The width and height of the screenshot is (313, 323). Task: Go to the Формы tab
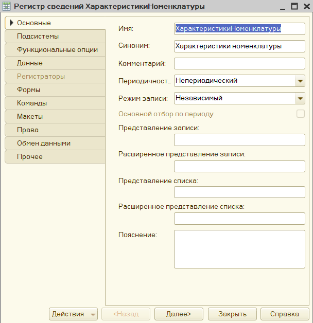(55, 90)
